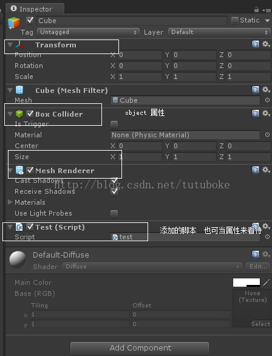Select the Inspector tab
Viewport: 272px width, 356px height.
35,9
